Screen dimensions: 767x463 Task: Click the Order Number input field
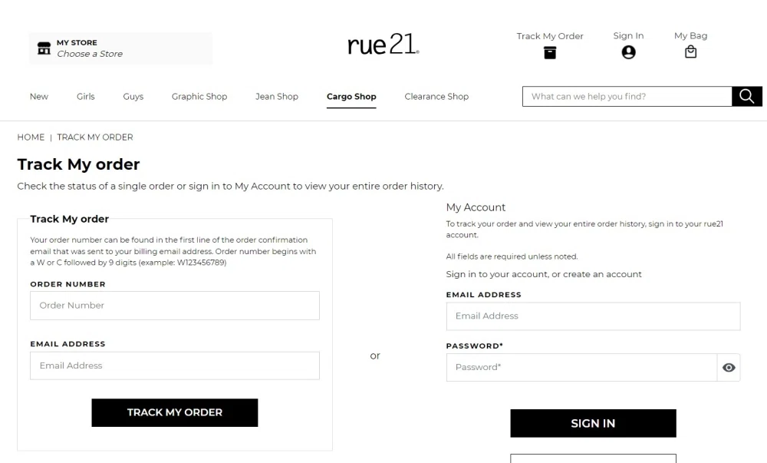pos(174,305)
